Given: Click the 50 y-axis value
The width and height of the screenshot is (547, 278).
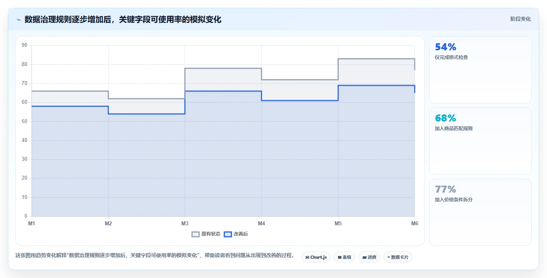Looking at the screenshot, I should [x=25, y=121].
